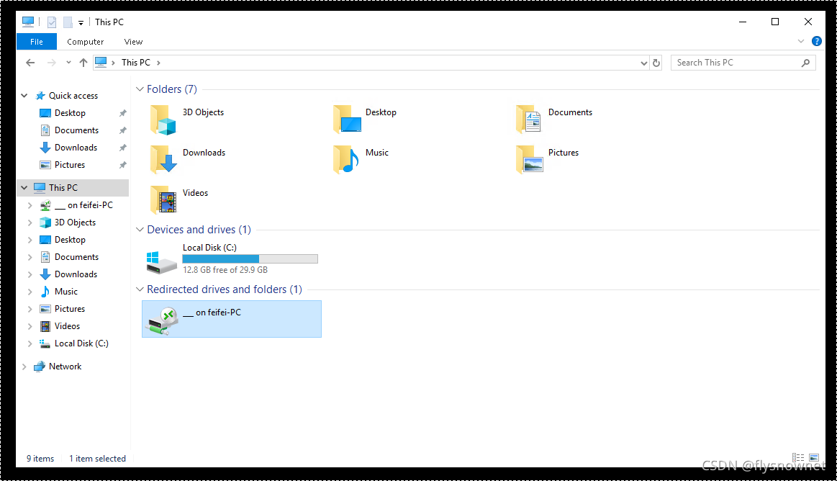Switch to details view icon in status bar
Screen dimensions: 837x481
click(798, 457)
